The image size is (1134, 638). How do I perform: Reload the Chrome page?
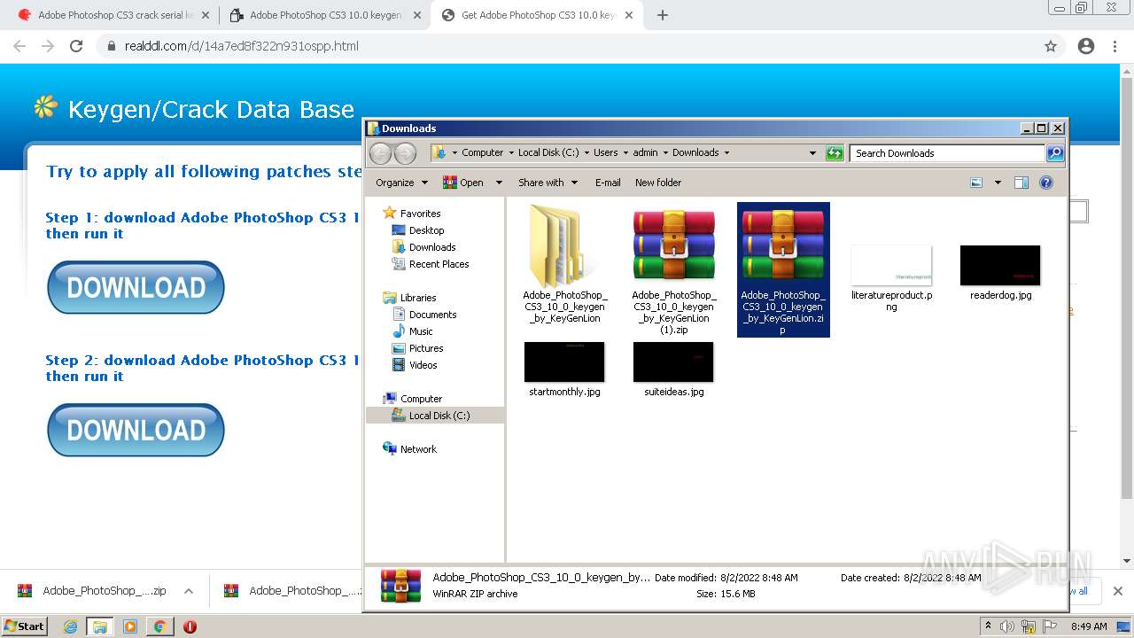76,46
